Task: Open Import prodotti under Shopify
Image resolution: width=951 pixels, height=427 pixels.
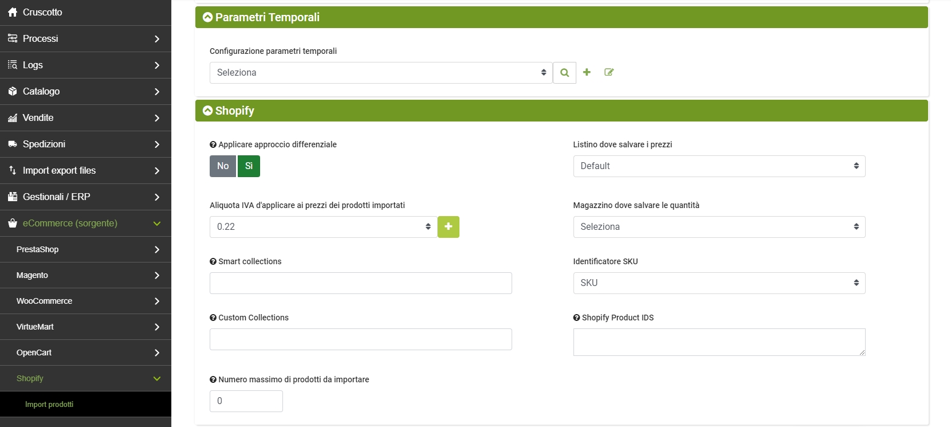Action: [49, 404]
